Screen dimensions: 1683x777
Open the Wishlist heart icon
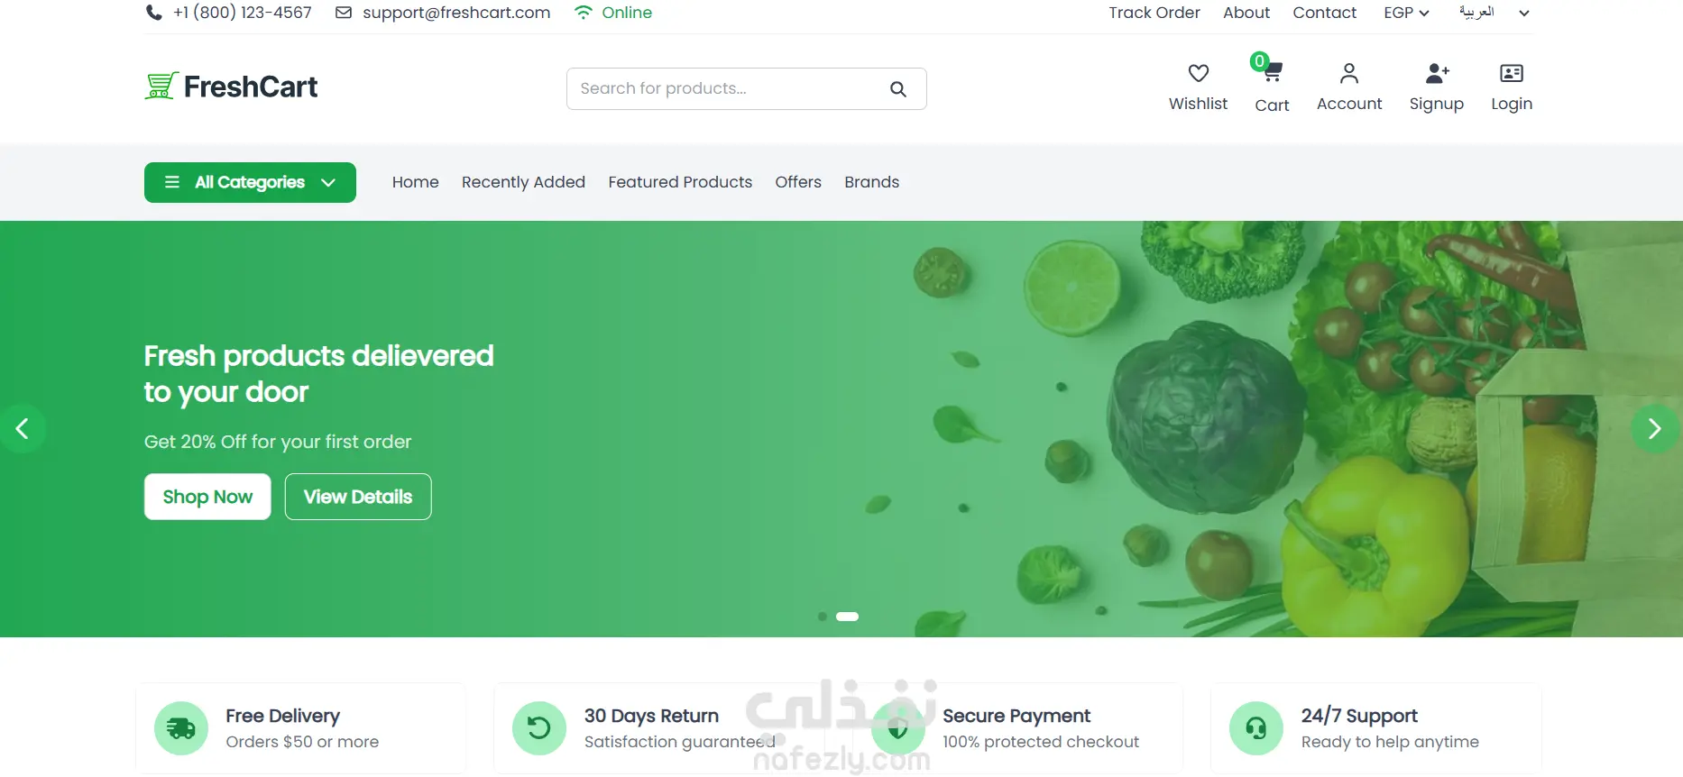(x=1198, y=73)
